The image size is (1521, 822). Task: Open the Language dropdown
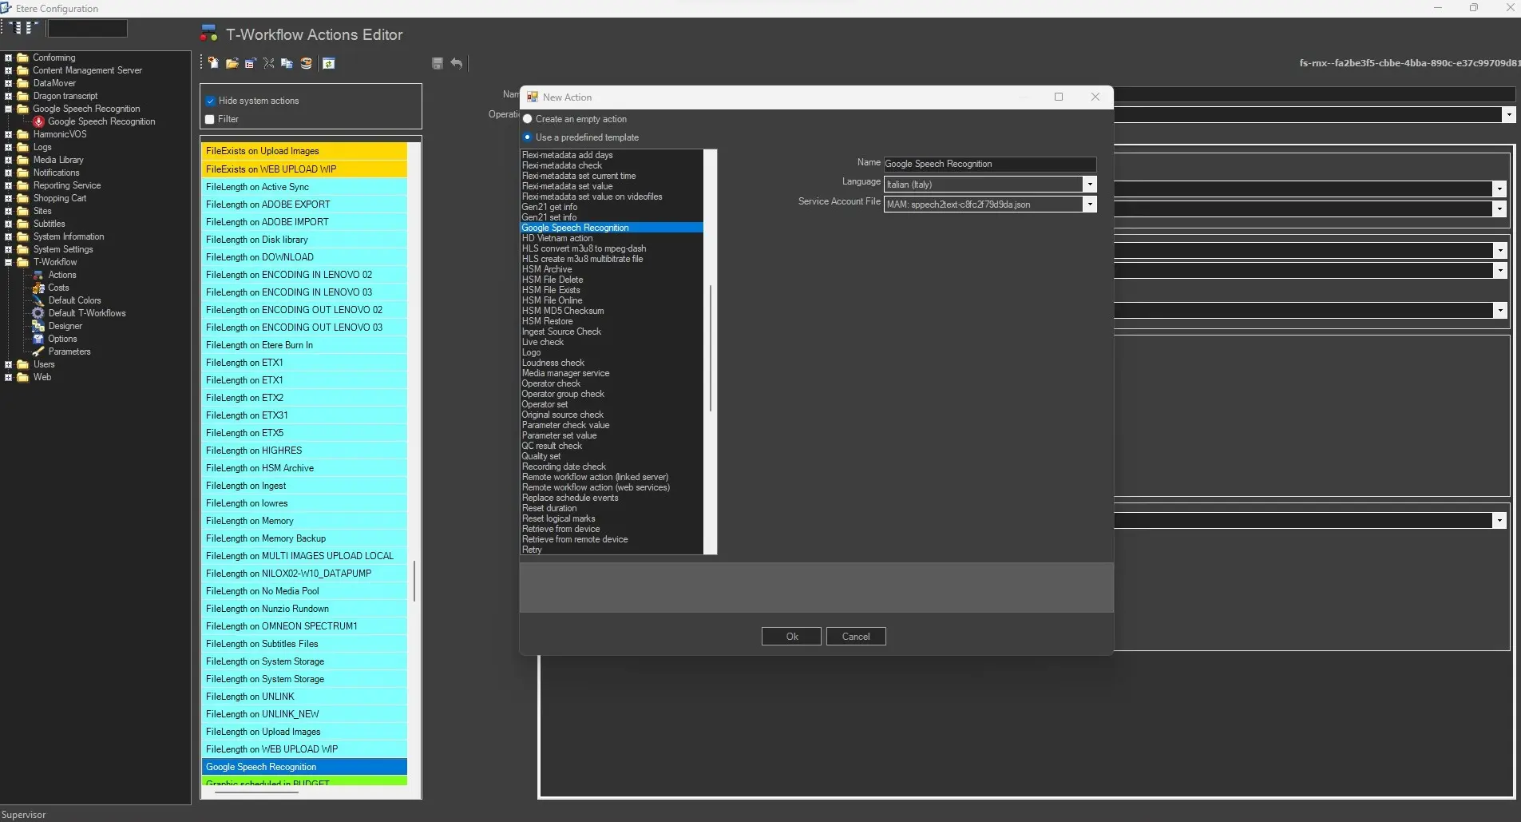(1089, 185)
